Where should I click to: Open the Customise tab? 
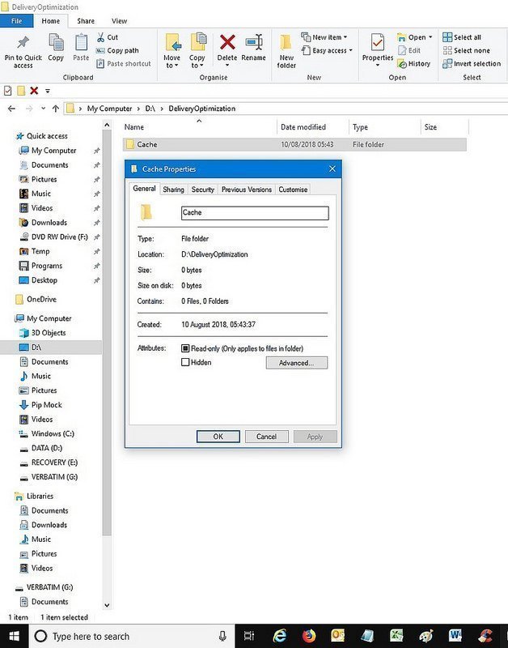click(293, 190)
